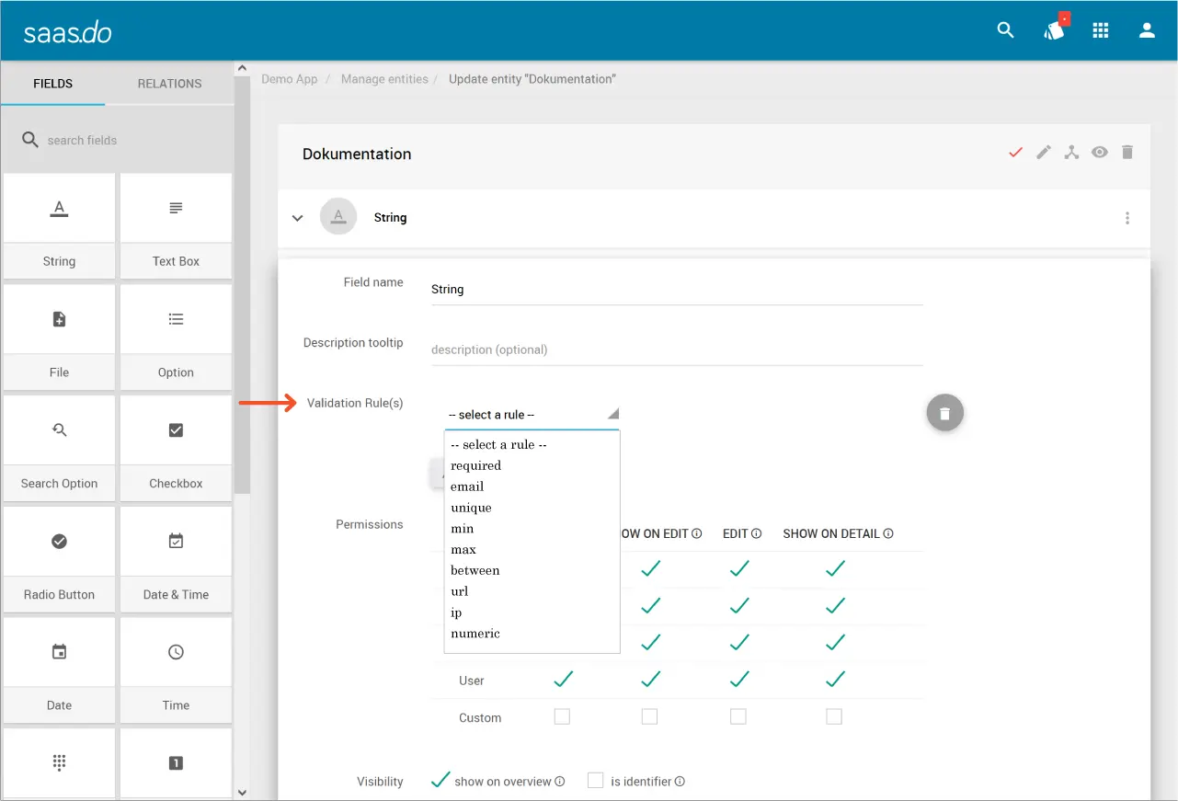Click the search magnifier icon in header
Viewport: 1178px width, 801px height.
click(x=1005, y=30)
